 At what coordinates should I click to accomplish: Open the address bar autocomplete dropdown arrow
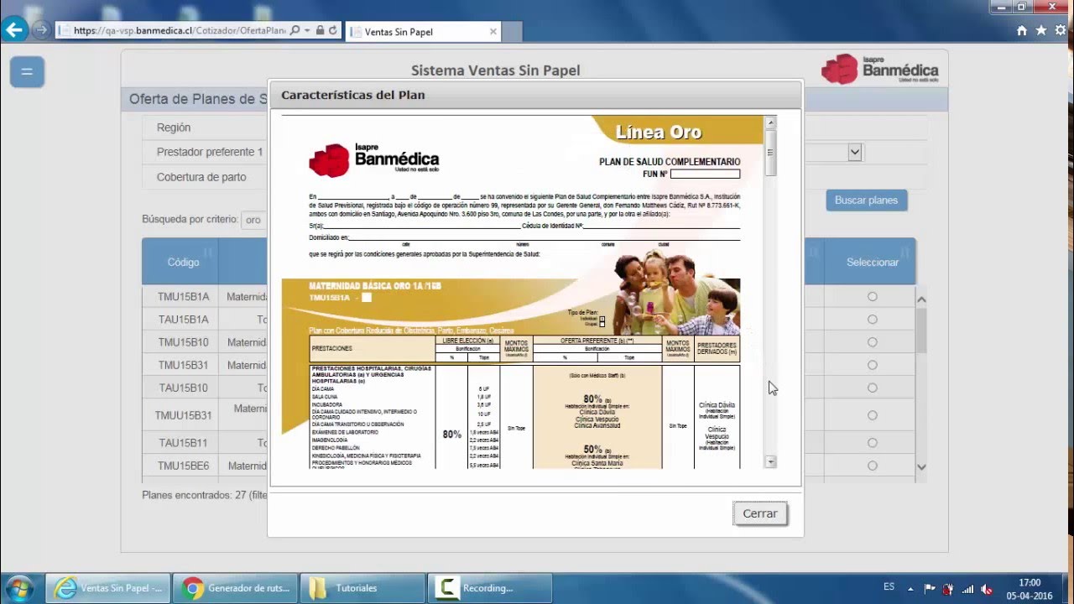(x=307, y=31)
